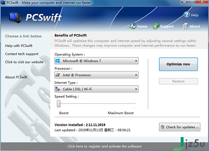Click the Restore button
This screenshot has height=151, width=209.
click(x=178, y=81)
